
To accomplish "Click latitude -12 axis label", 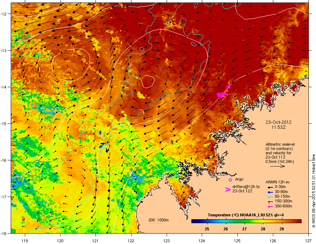I will pos(4,14).
